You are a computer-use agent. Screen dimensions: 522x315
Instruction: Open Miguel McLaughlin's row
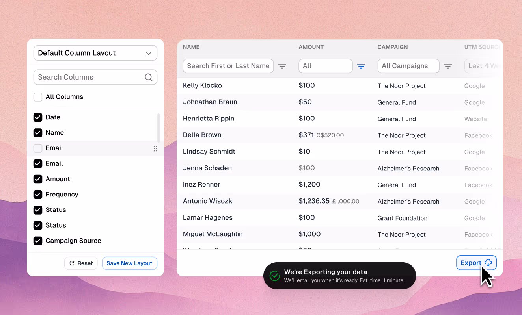click(x=213, y=234)
